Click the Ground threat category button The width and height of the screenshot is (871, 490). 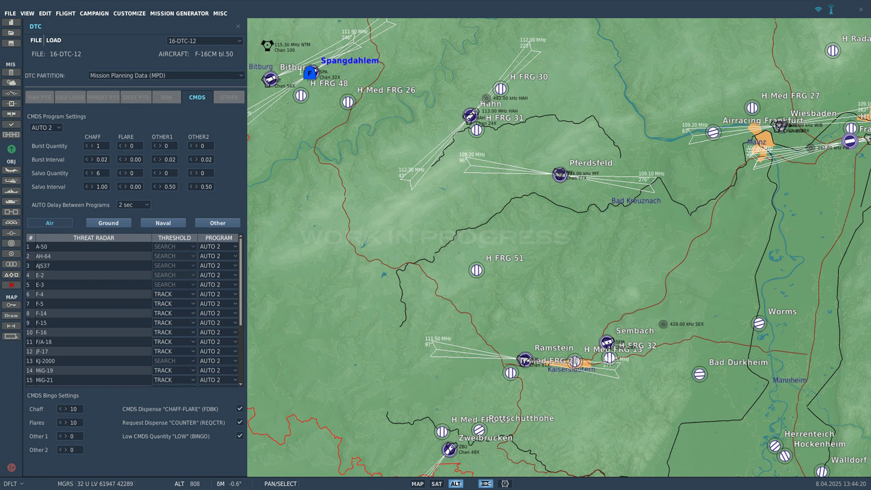108,223
